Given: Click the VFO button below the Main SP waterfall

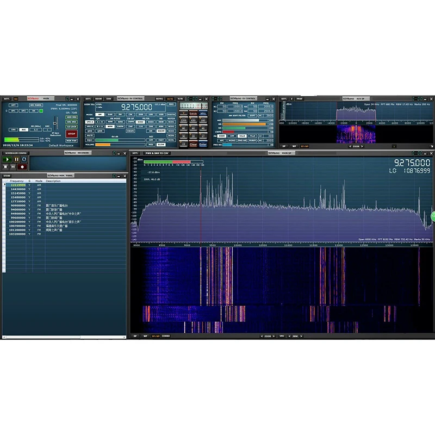Looking at the screenshot, I should pyautogui.click(x=282, y=336).
